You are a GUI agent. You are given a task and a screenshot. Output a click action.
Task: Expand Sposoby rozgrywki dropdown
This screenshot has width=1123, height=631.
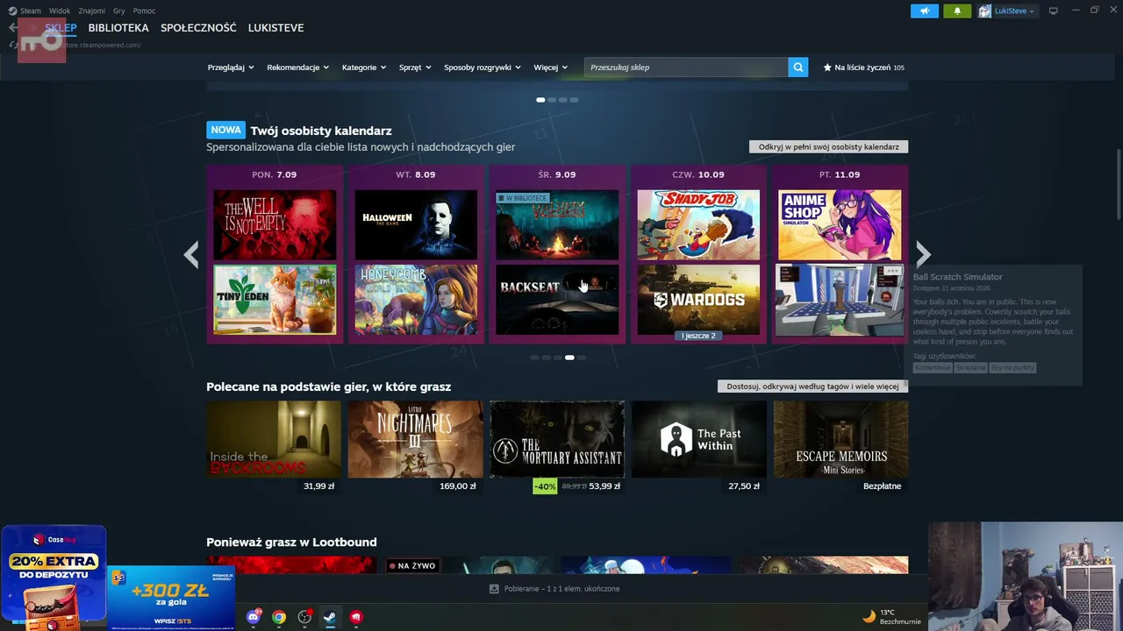coord(483,67)
